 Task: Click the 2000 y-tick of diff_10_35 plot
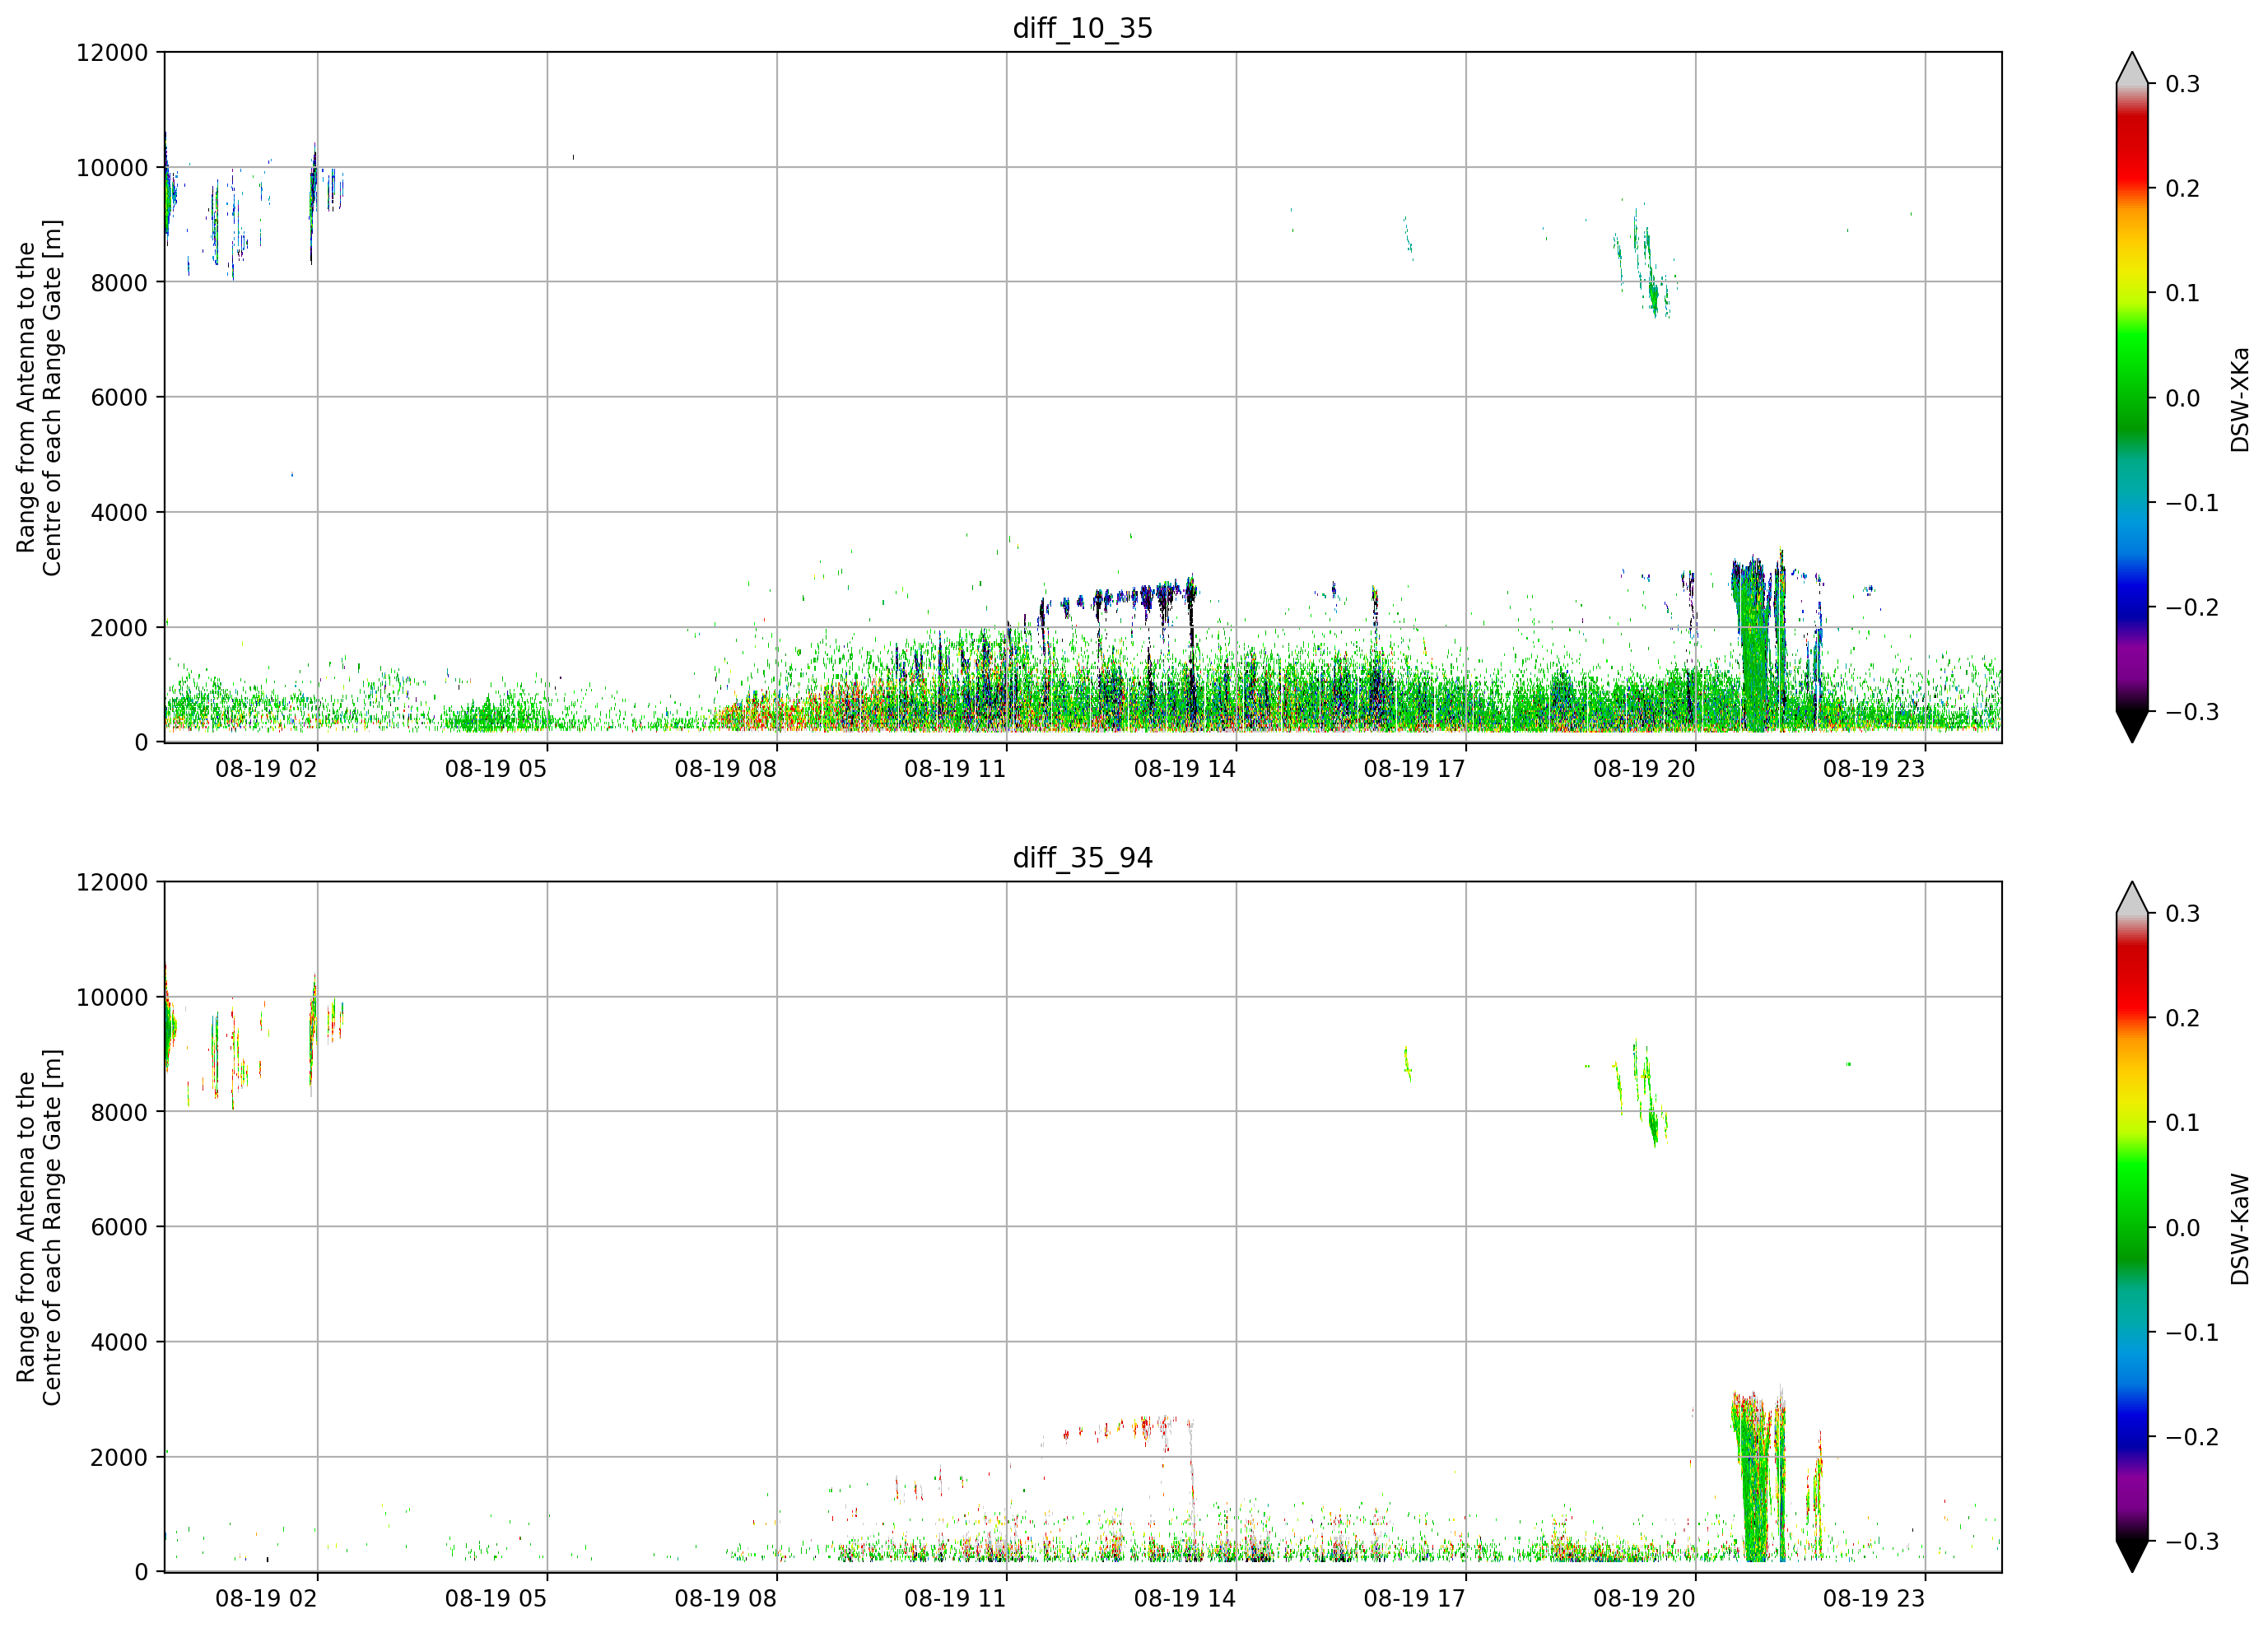(119, 628)
